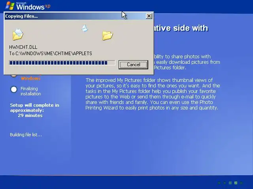Screen dimensions: 253x189
Task: Click the HWXCHT.DLL file name text
Action: click(23, 47)
